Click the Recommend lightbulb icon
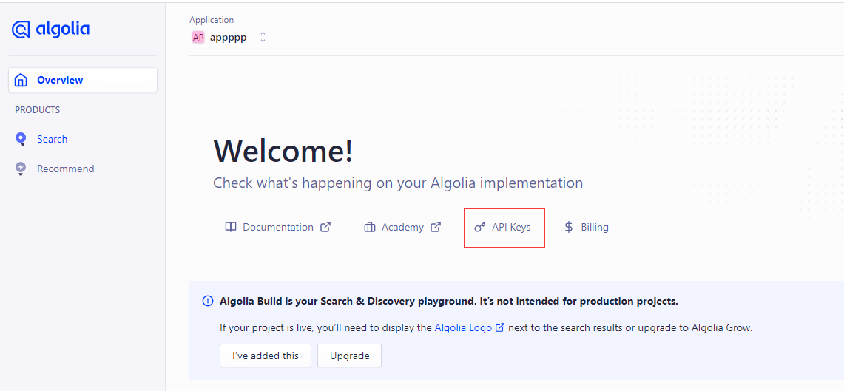 (x=21, y=169)
